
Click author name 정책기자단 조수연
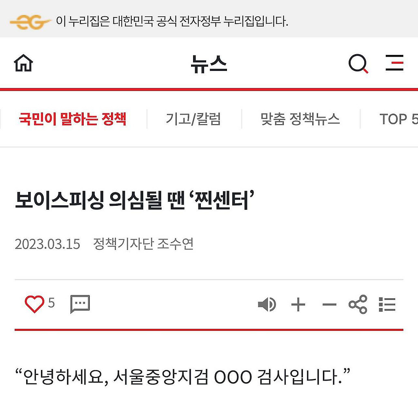coord(143,244)
